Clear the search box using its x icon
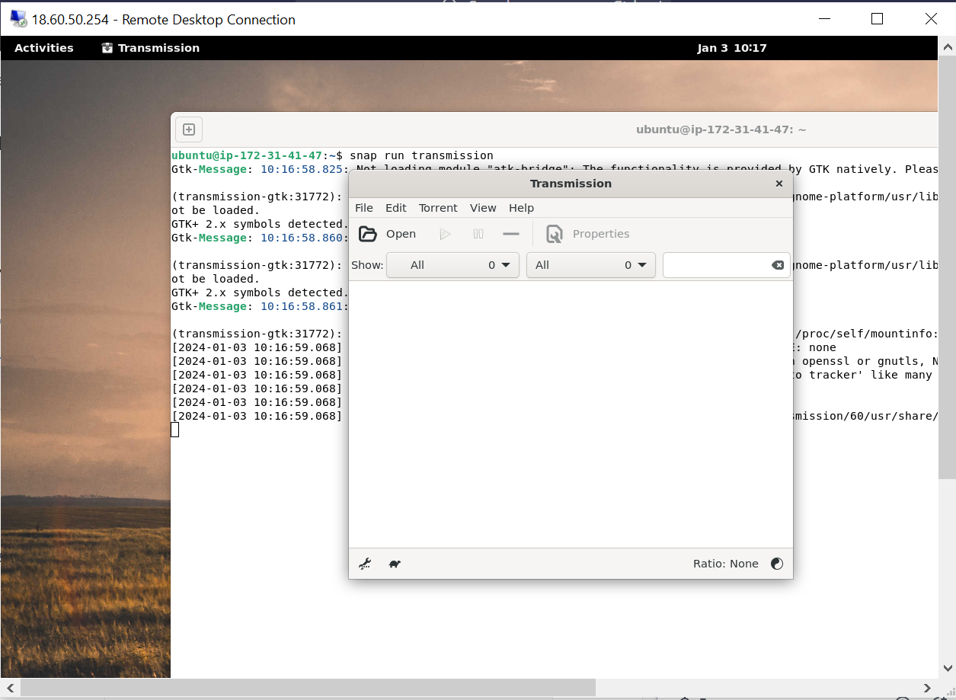956x700 pixels. coord(777,265)
